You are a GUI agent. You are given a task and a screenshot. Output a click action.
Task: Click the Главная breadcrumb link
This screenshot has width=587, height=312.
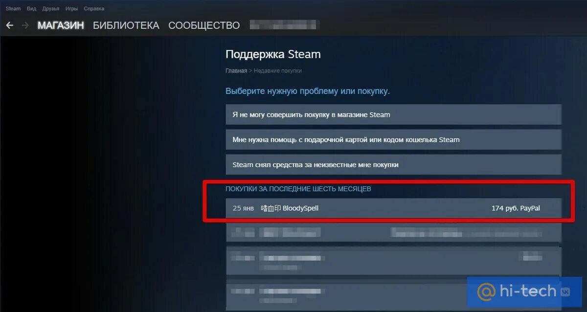[236, 71]
